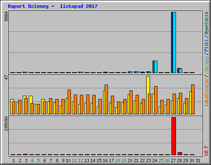The height and width of the screenshot is (165, 211).
Task: Click the small red bar for day 28
Action: [x=180, y=153]
